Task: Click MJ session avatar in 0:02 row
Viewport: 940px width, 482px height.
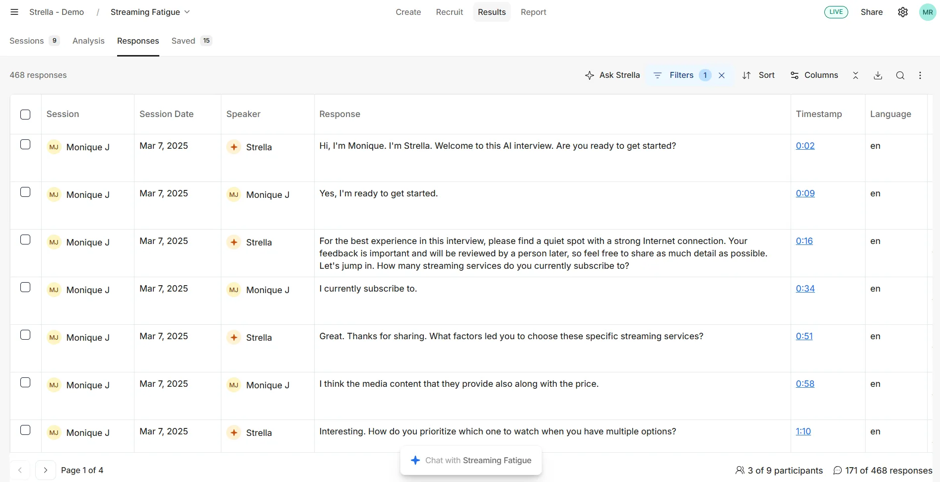Action: tap(54, 147)
